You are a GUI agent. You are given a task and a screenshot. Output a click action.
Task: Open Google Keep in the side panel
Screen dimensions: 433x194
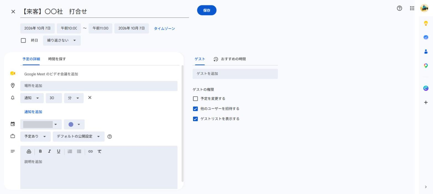pyautogui.click(x=426, y=23)
